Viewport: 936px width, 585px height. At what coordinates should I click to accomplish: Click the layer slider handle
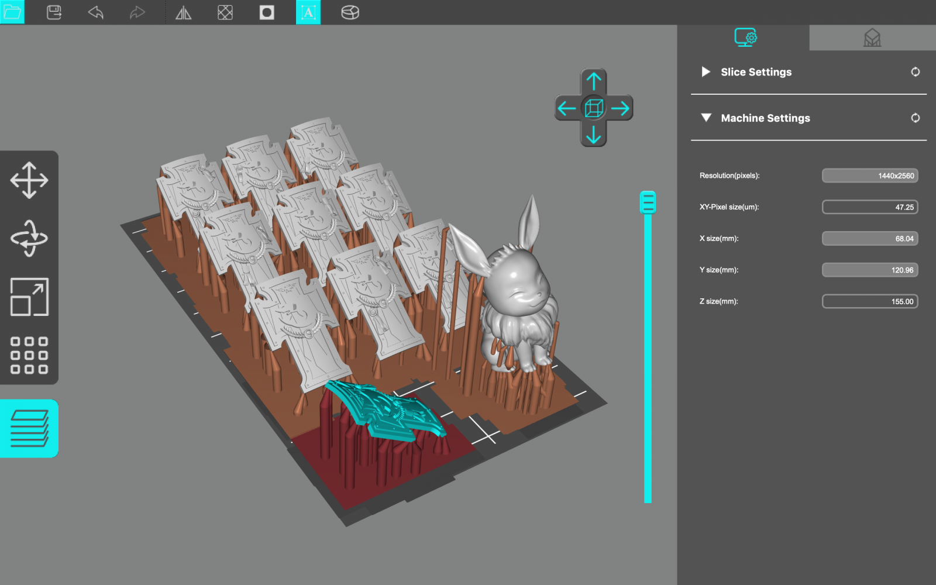[648, 202]
